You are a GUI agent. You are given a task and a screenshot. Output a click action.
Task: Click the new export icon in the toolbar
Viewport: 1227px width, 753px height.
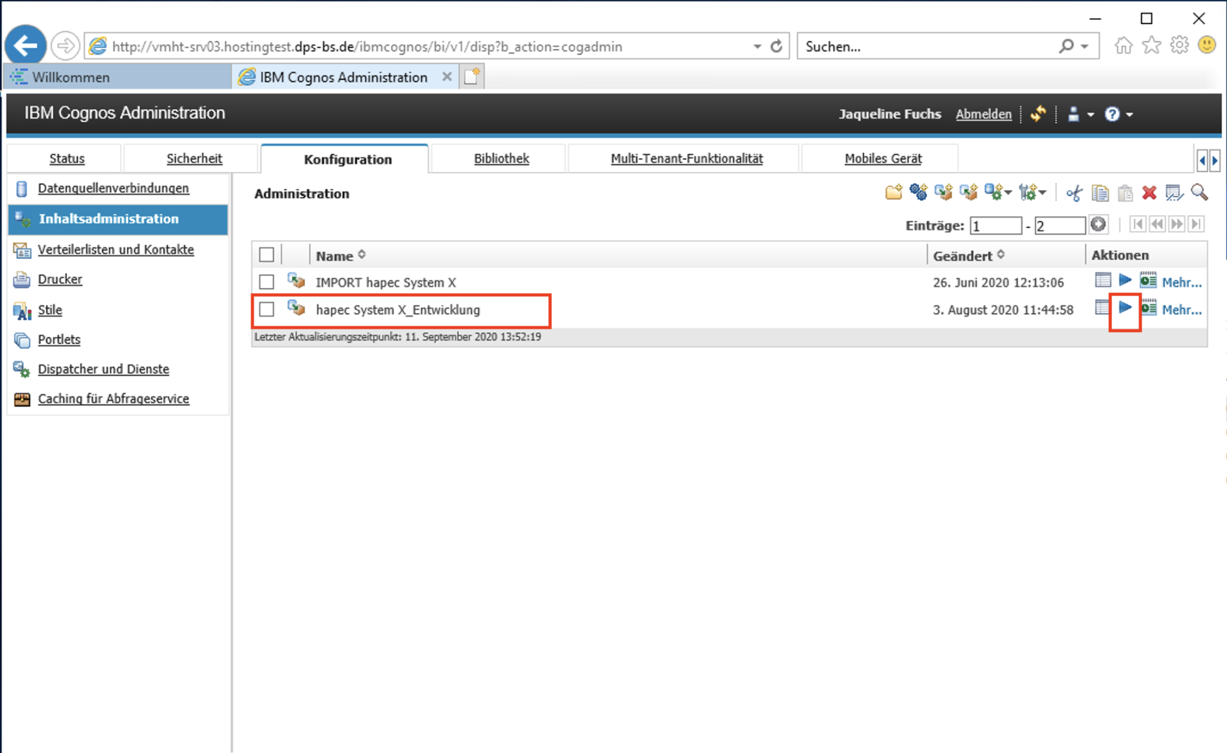943,193
